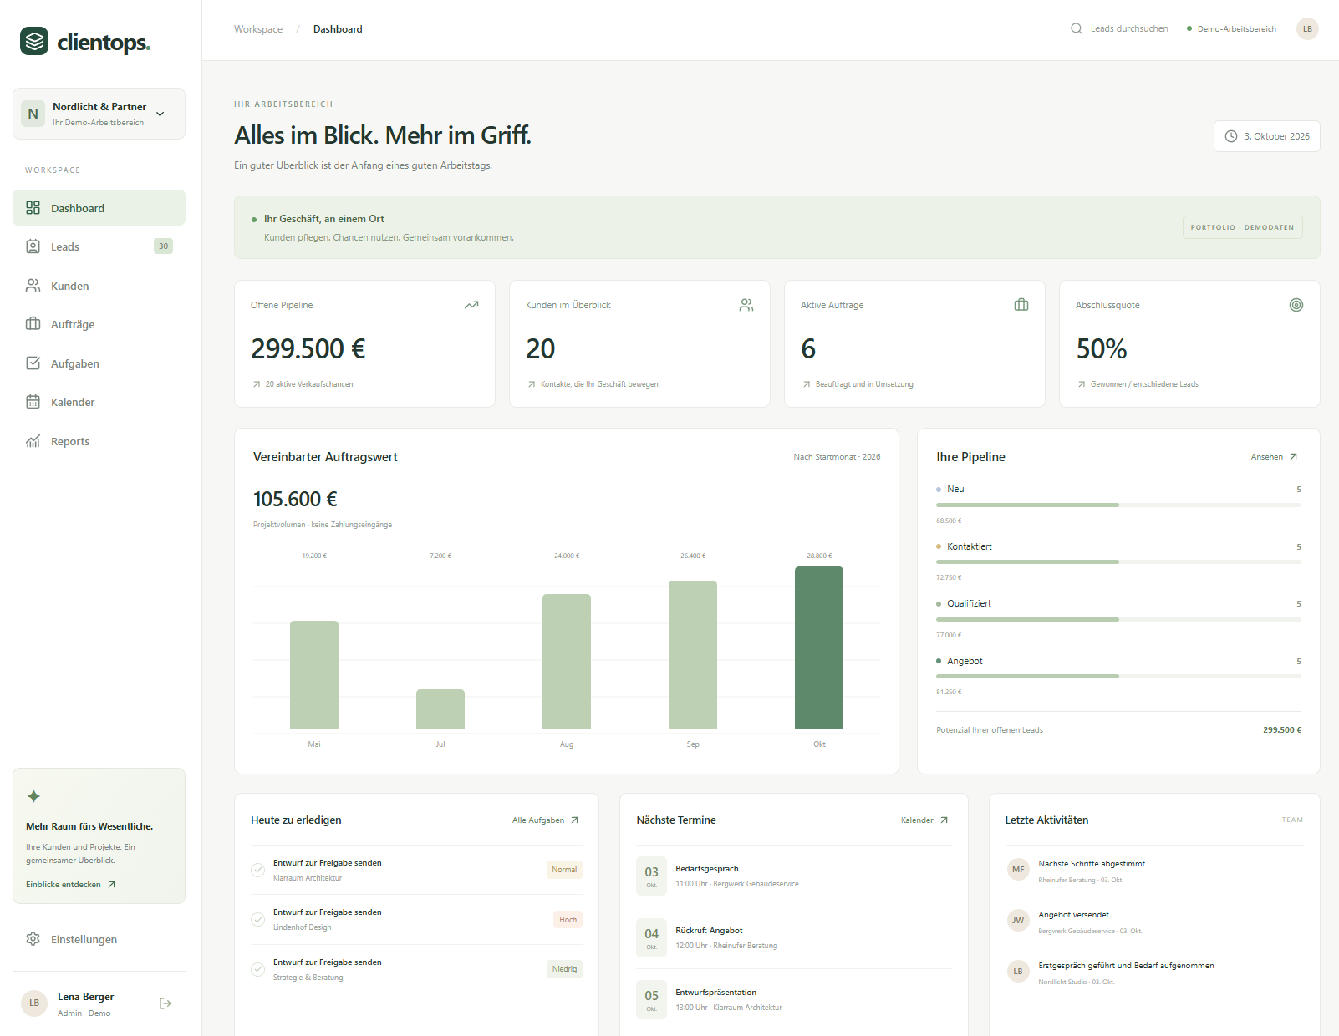This screenshot has height=1036, width=1339.
Task: Open the Aufträge section
Action: [x=99, y=324]
